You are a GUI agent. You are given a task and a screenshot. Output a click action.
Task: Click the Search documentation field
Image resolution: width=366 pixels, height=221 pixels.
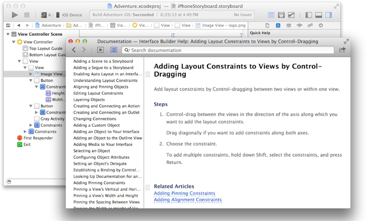[x=228, y=50]
